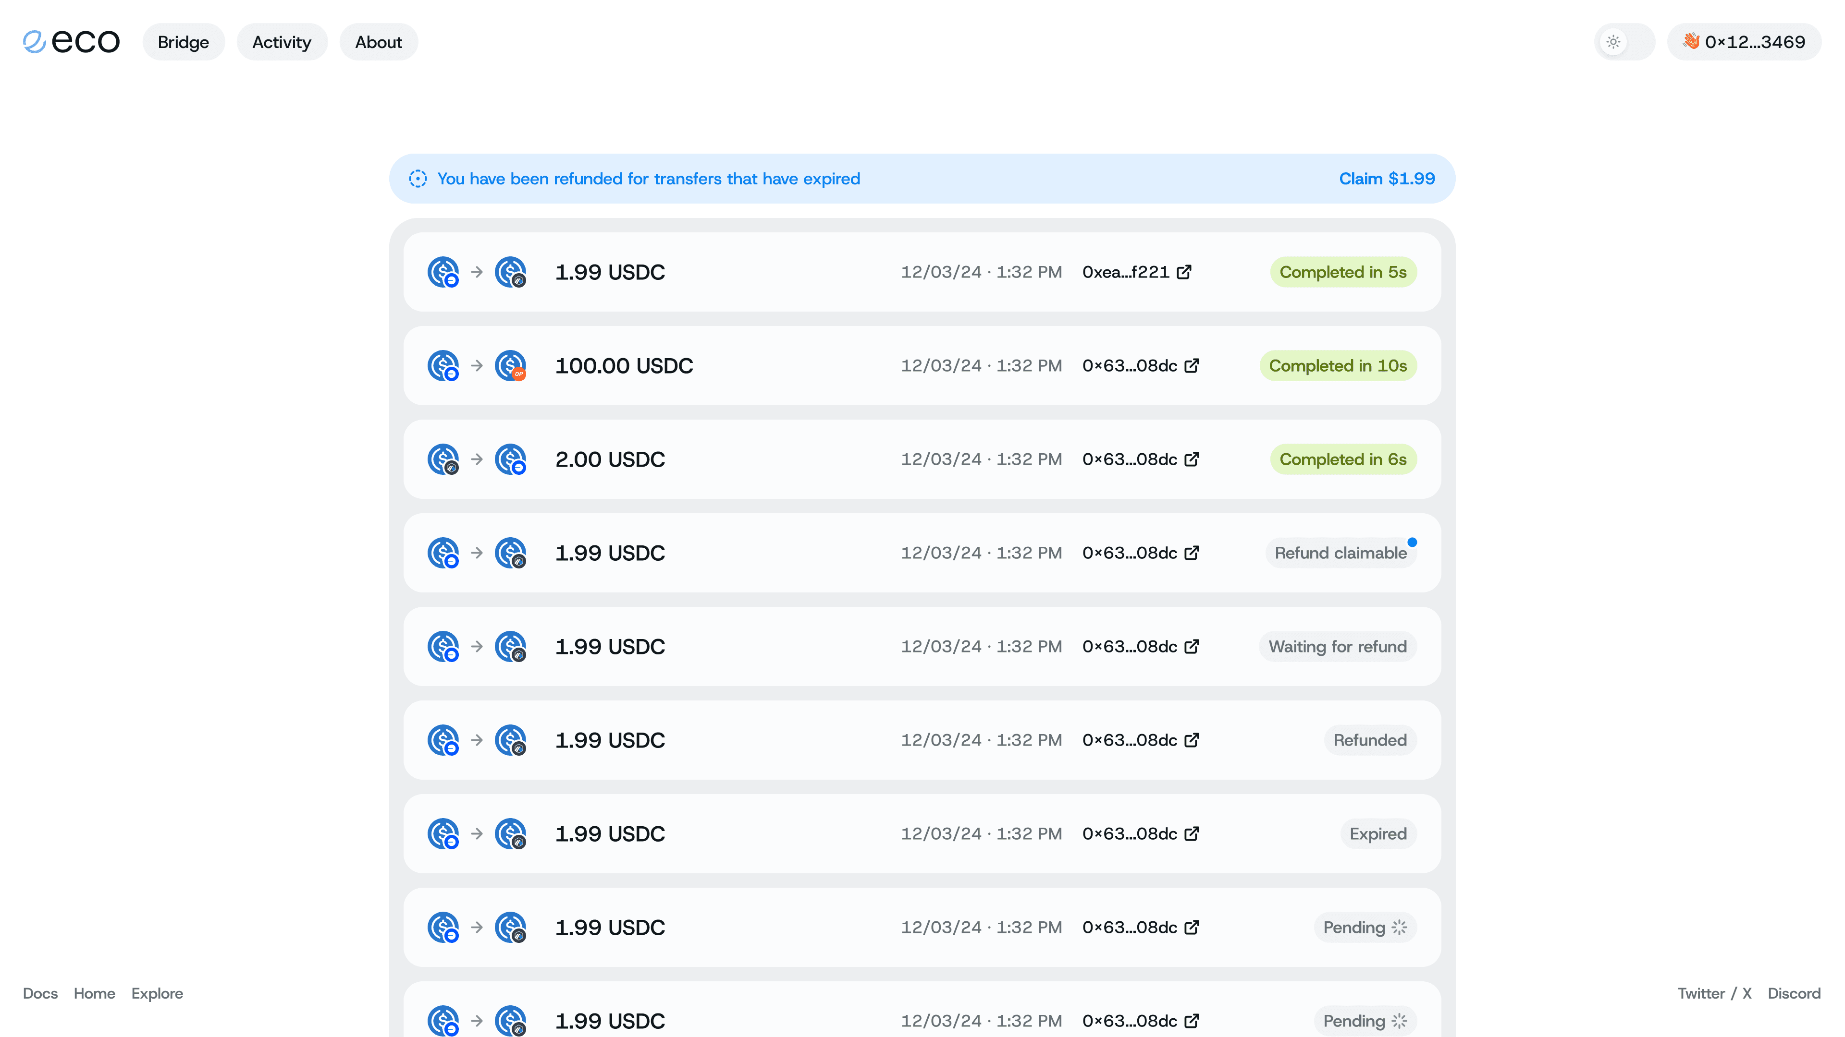Open the Activity tab

click(x=282, y=42)
